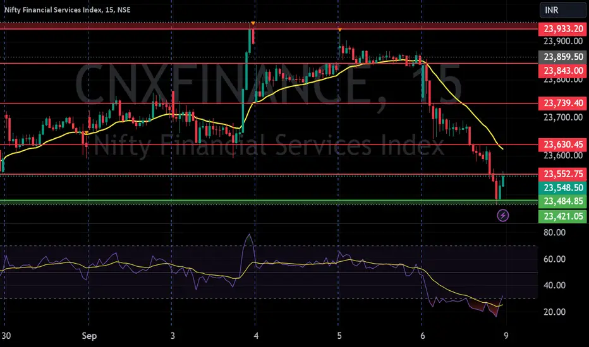Select the 23,739.40 red price label
589x347 pixels.
pyautogui.click(x=562, y=103)
